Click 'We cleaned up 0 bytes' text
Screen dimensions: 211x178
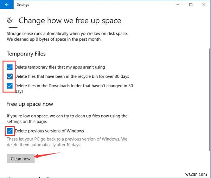click(54, 39)
